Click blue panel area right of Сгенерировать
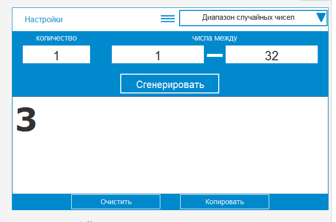 (x=272, y=84)
